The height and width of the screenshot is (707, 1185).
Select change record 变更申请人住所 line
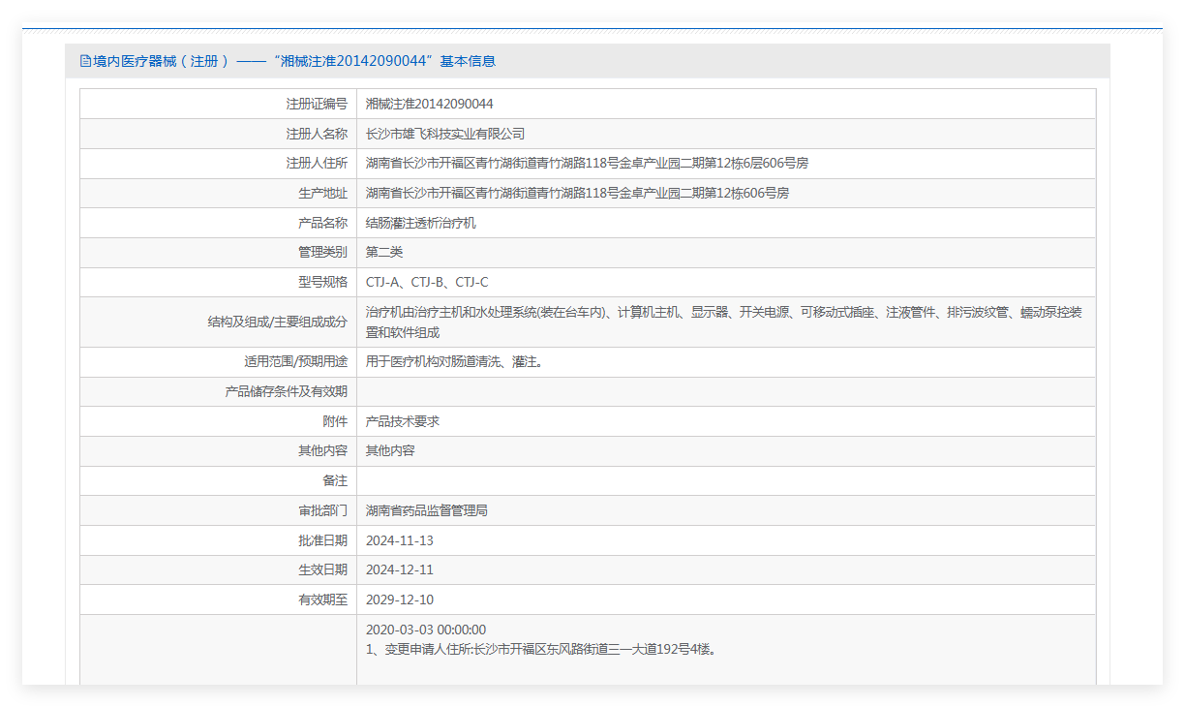(541, 649)
